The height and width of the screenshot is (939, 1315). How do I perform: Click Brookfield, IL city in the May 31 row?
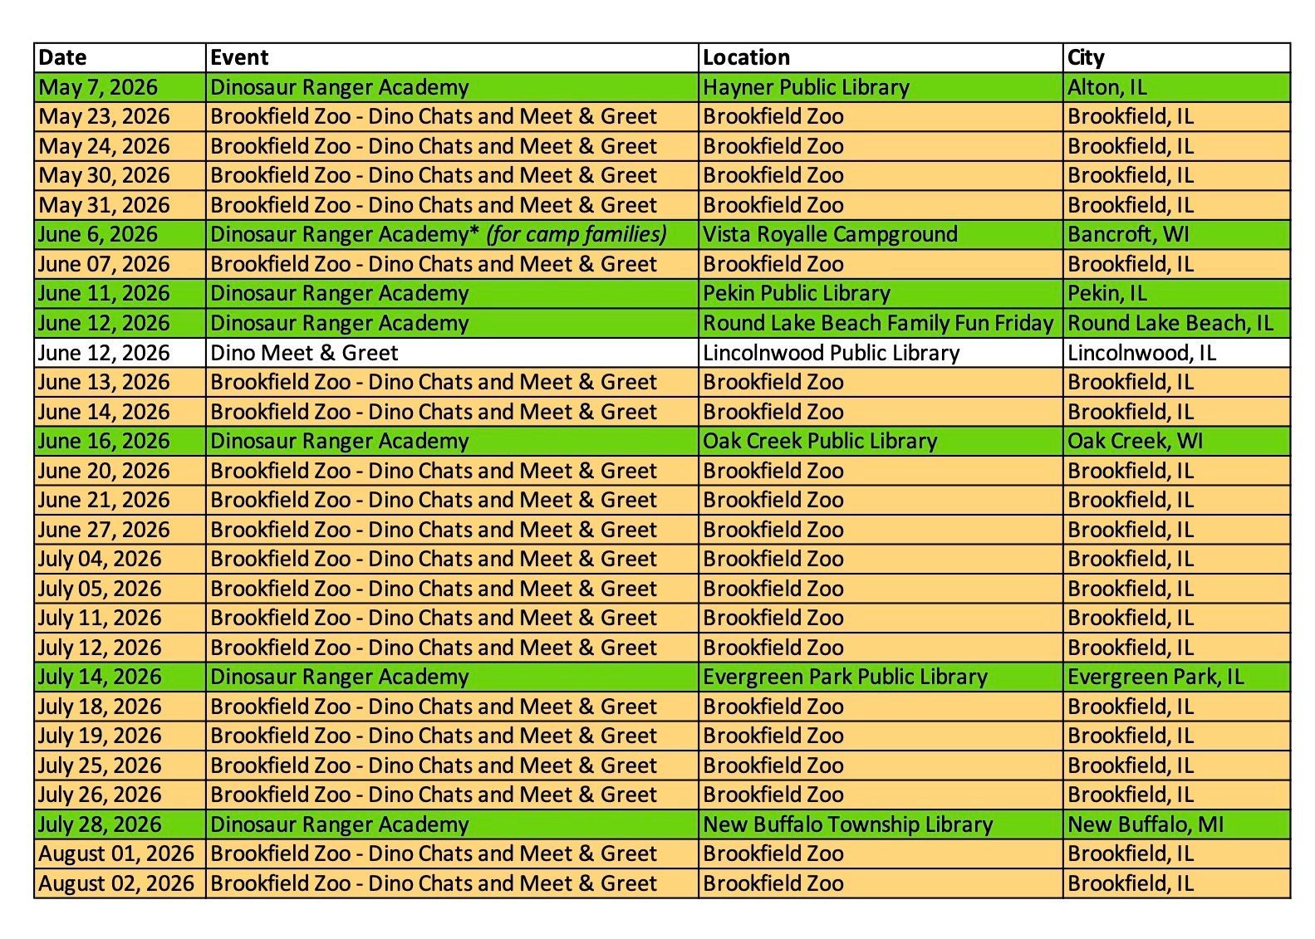pos(1177,205)
